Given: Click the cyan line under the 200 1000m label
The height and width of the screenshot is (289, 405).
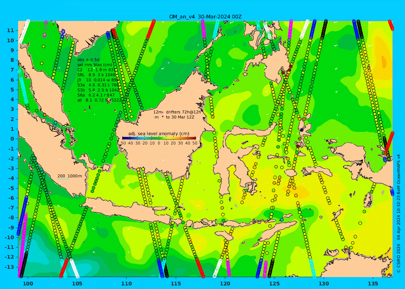Looking at the screenshot, I should point(63,179).
